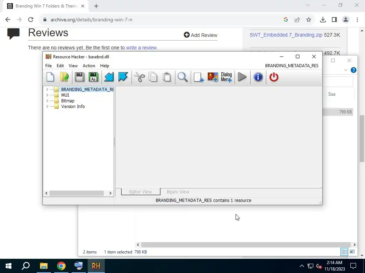Click the New blank file icon in Resource Hacker
365x273 pixels.
coord(50,77)
